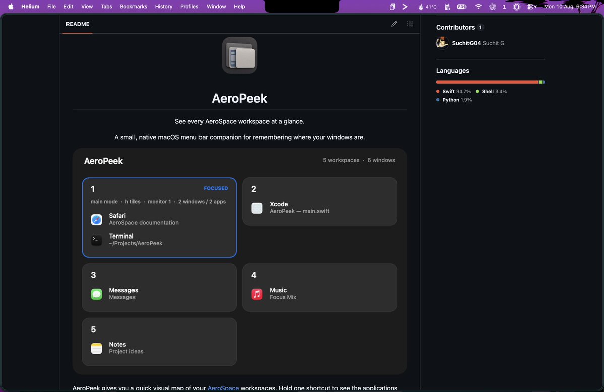Viewport: 604px width, 392px height.
Task: Open the Tabs menu
Action: click(x=106, y=7)
